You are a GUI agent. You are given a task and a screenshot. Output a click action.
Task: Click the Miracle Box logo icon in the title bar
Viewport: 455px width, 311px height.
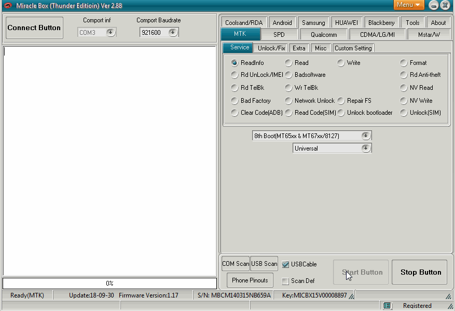(x=8, y=5)
